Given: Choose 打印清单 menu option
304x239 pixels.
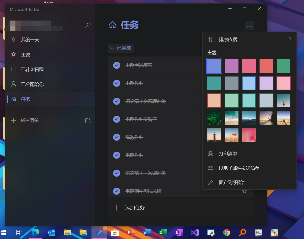Looking at the screenshot, I should tap(250, 154).
